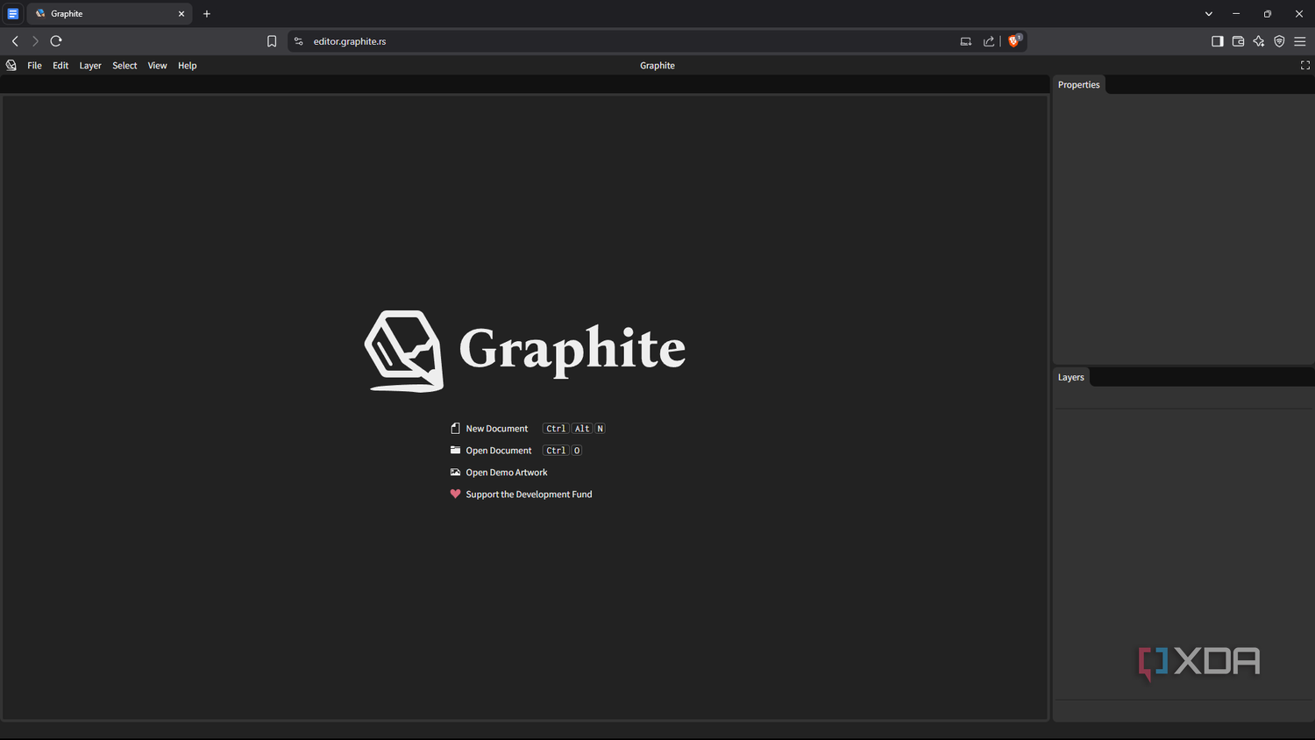Click the image icon beside Open Demo Artwork

click(x=455, y=473)
